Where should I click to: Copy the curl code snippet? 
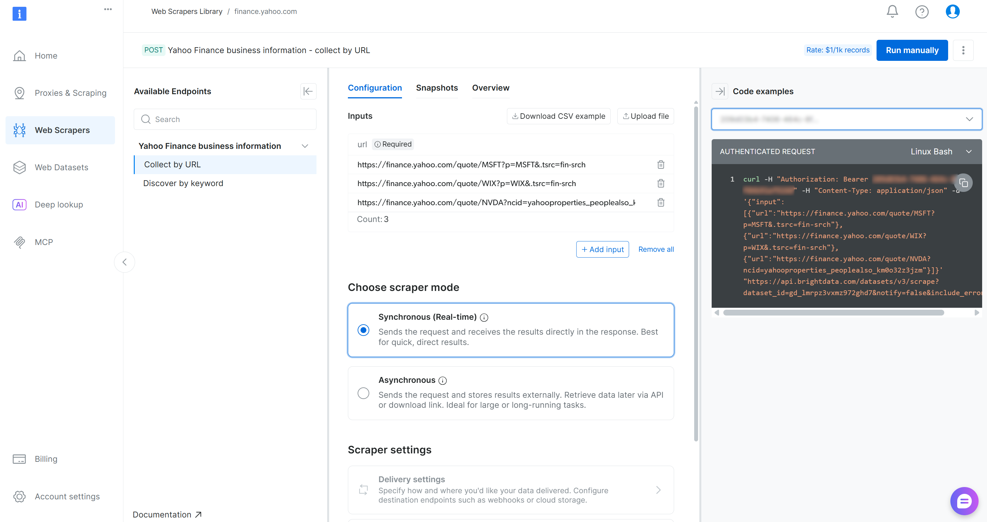[x=963, y=183]
